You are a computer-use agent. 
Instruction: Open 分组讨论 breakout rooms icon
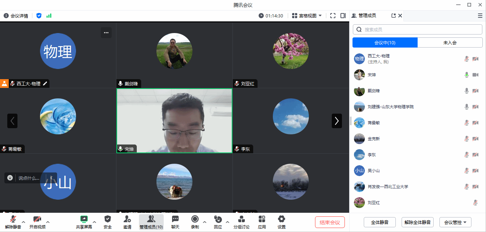point(241,219)
